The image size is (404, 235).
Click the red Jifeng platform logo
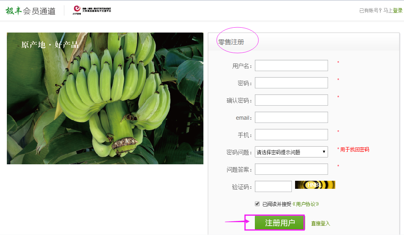pyautogui.click(x=92, y=10)
